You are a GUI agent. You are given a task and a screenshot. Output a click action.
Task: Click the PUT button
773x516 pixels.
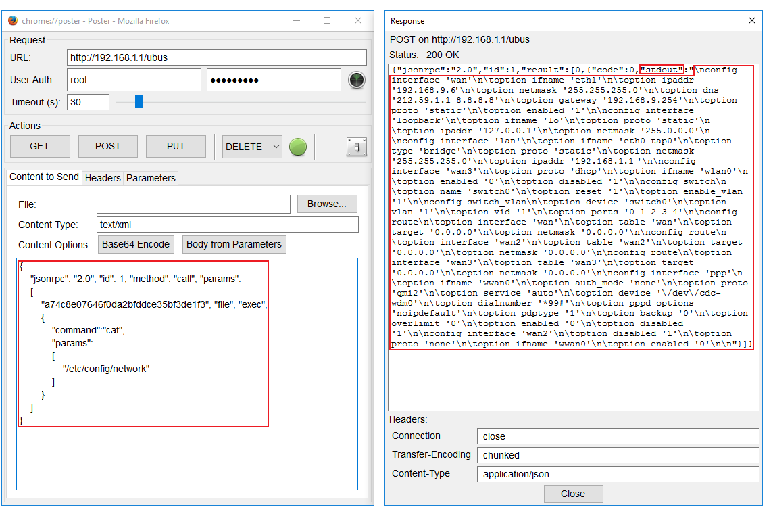pyautogui.click(x=176, y=146)
